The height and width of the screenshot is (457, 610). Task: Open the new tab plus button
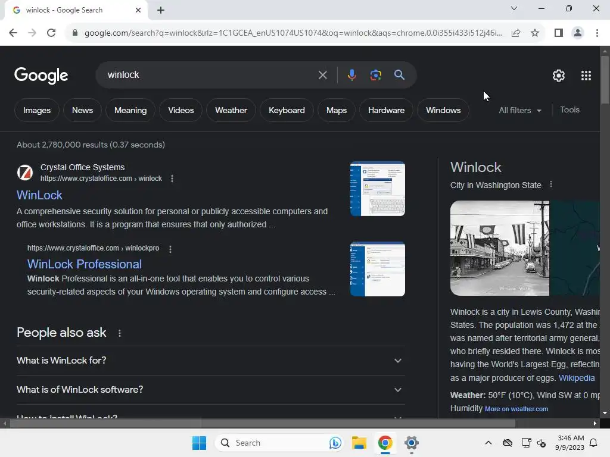pyautogui.click(x=161, y=11)
